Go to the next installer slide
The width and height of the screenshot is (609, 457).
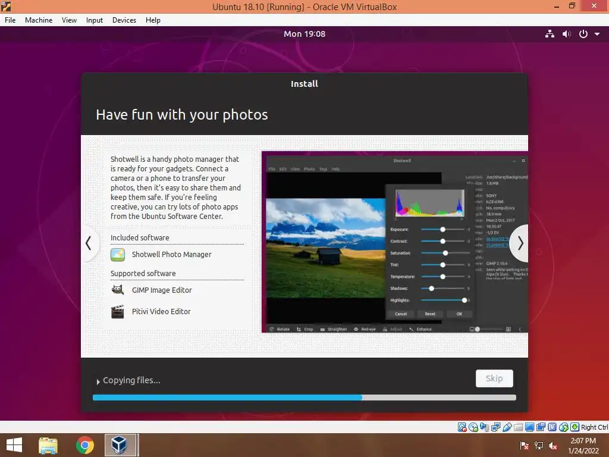(520, 243)
